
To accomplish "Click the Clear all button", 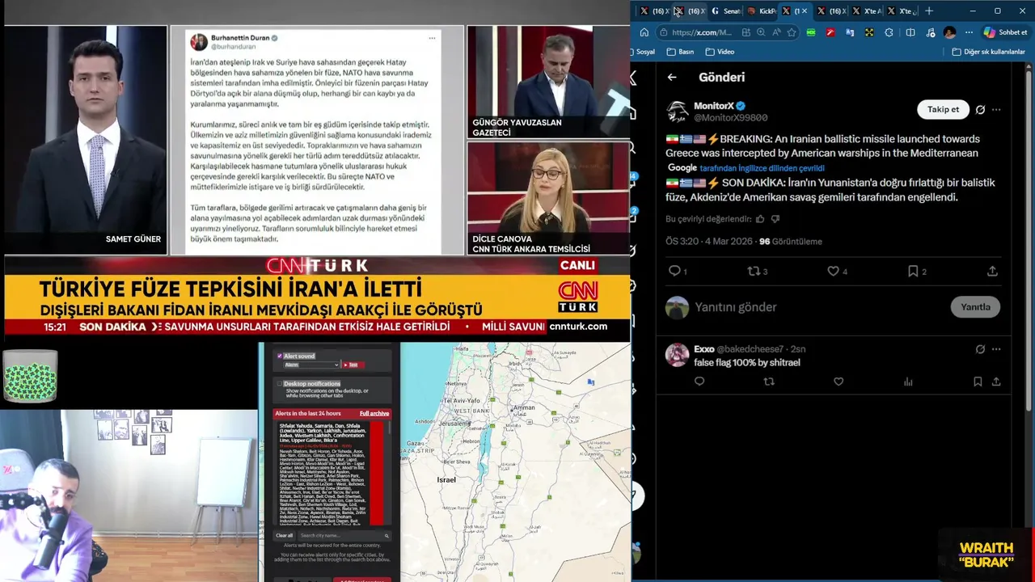I will point(285,535).
